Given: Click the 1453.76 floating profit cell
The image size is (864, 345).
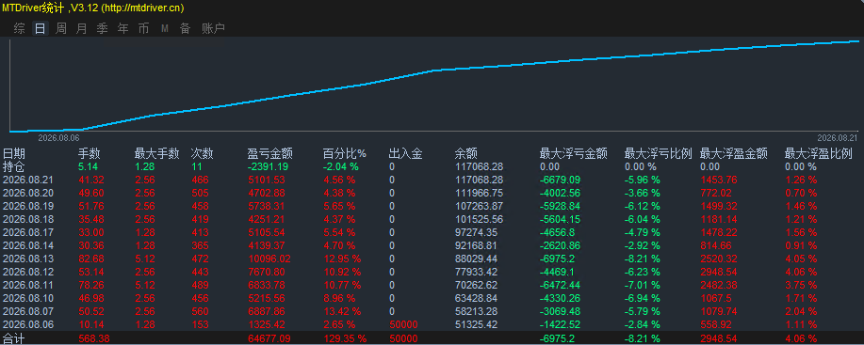Looking at the screenshot, I should click(718, 180).
